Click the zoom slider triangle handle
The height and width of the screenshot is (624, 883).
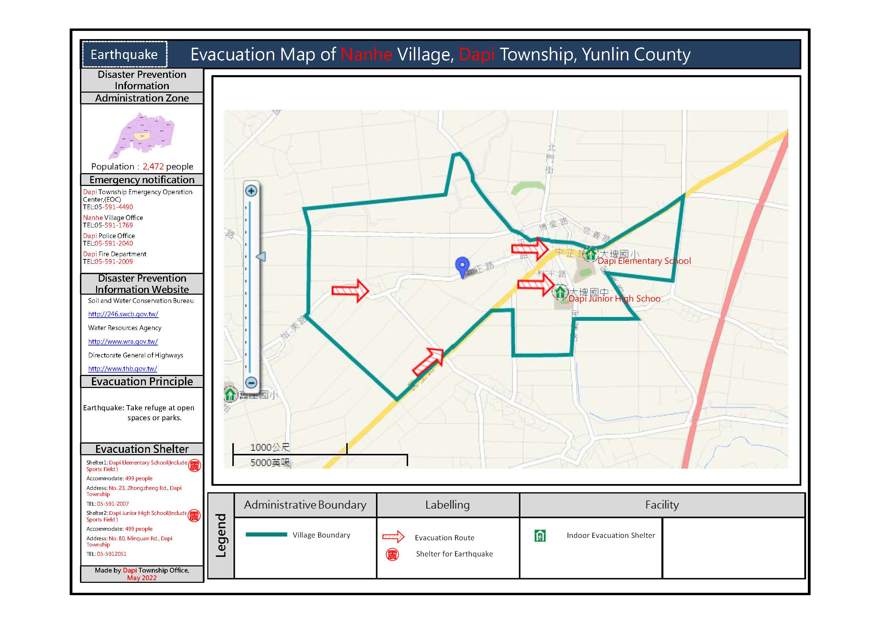click(x=261, y=257)
